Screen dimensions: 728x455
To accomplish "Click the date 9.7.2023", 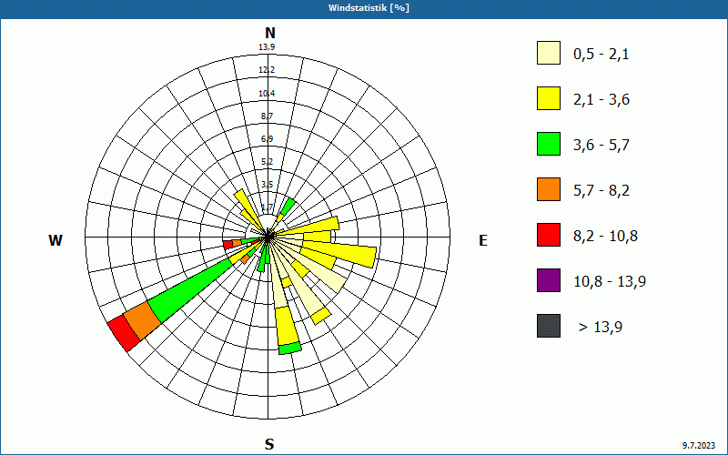I will (699, 446).
